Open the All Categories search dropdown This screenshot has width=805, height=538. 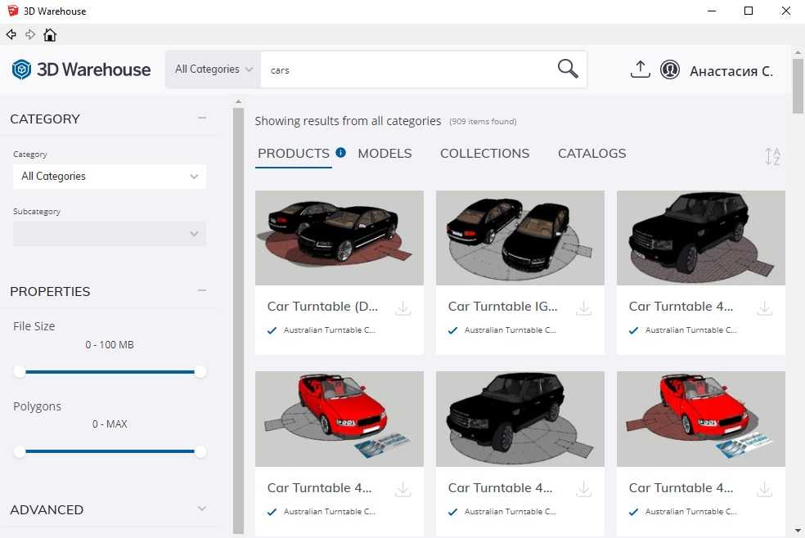pos(214,69)
